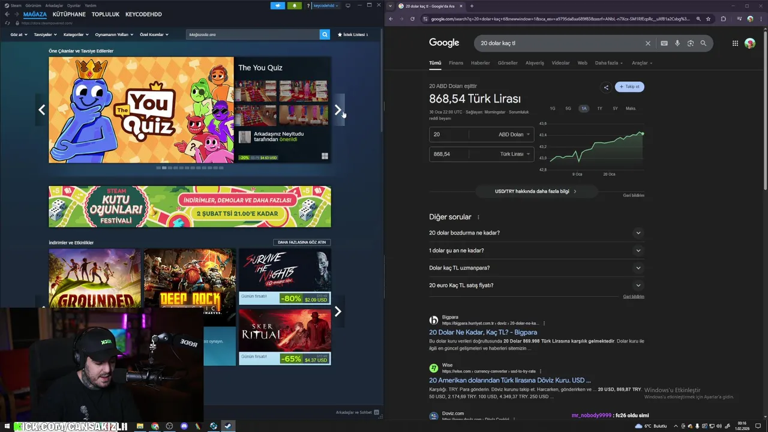Open Google account profile avatar
Image resolution: width=768 pixels, height=432 pixels.
coord(750,43)
